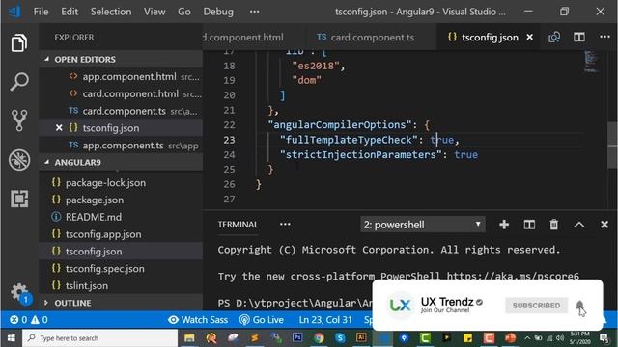
Task: Click the Open Changes icon in editor toolbar
Action: pos(554,37)
